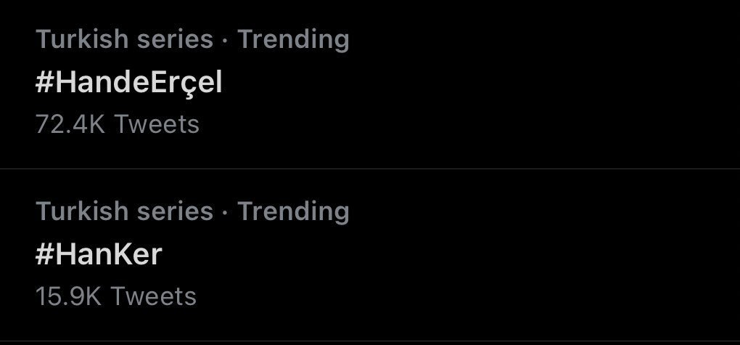
Task: Open the #HandeErçel trending hashtag
Action: (128, 83)
